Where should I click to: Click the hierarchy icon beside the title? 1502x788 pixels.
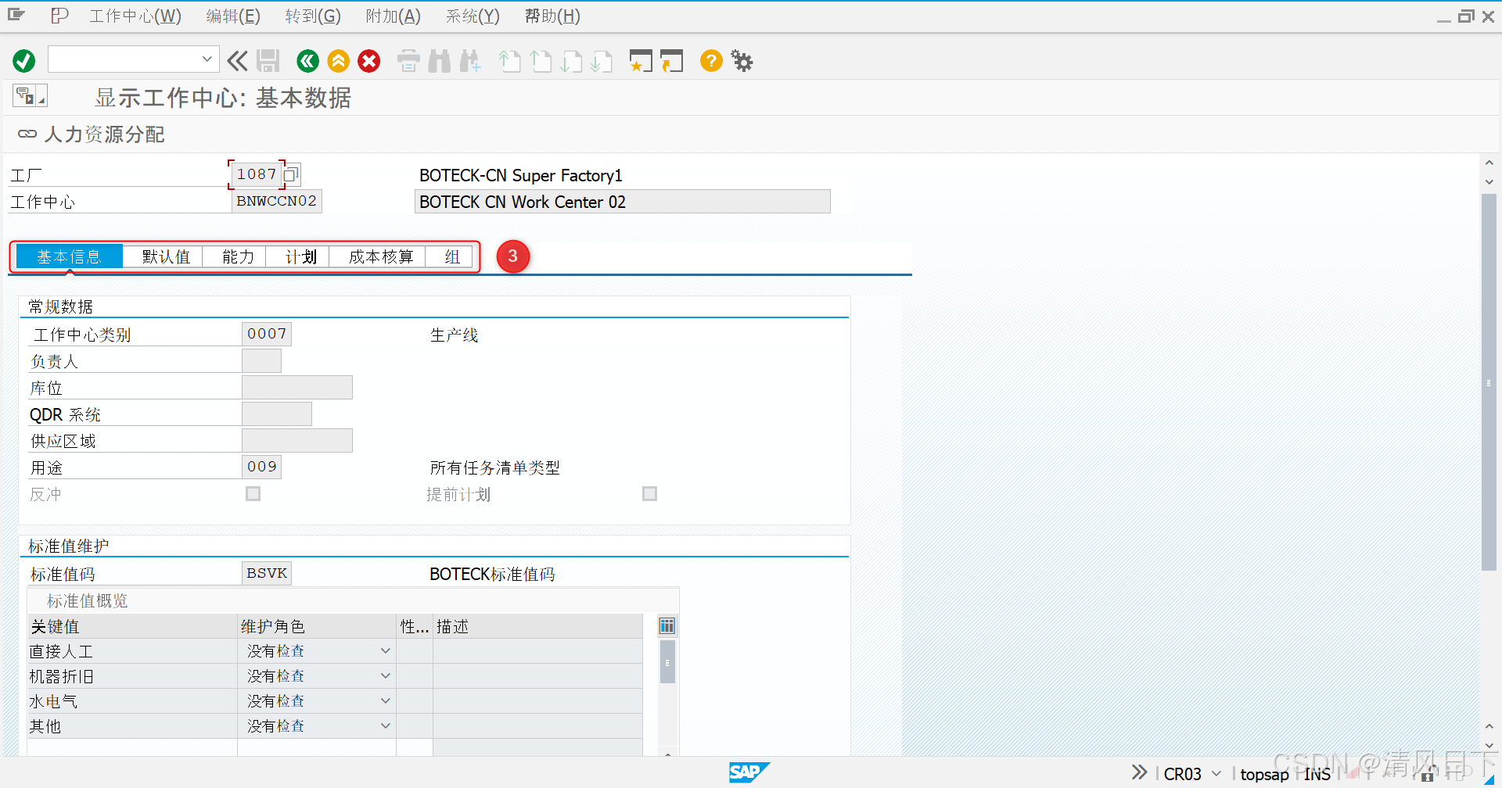coord(30,96)
